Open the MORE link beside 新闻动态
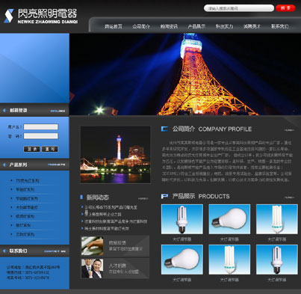The width and height of the screenshot is (301, 294). tap(143, 198)
